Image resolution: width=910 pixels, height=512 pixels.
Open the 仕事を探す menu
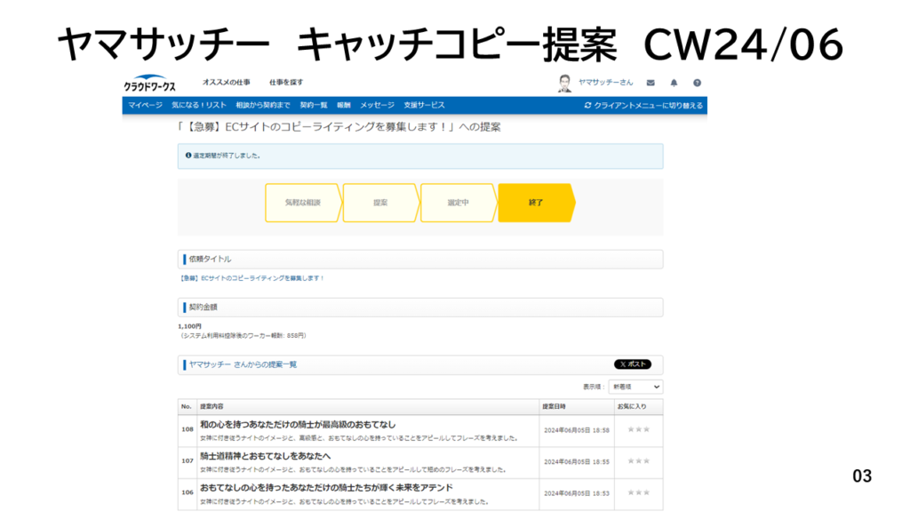pyautogui.click(x=286, y=83)
